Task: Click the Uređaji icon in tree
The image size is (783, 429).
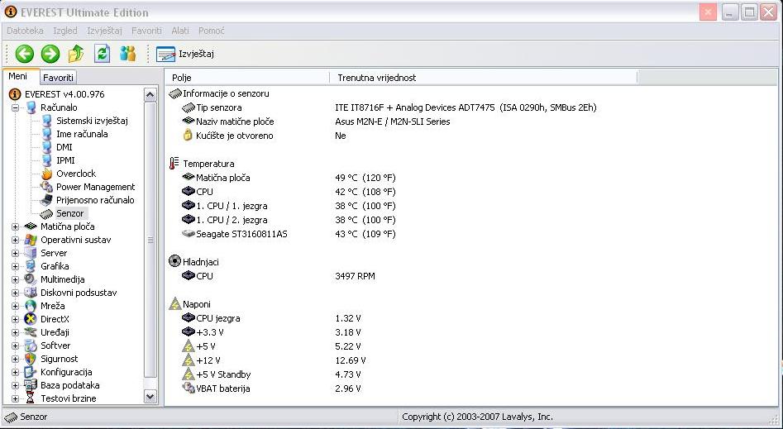Action: coord(31,332)
